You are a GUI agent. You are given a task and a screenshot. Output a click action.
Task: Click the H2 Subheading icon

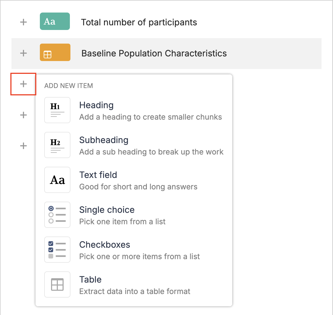57,145
